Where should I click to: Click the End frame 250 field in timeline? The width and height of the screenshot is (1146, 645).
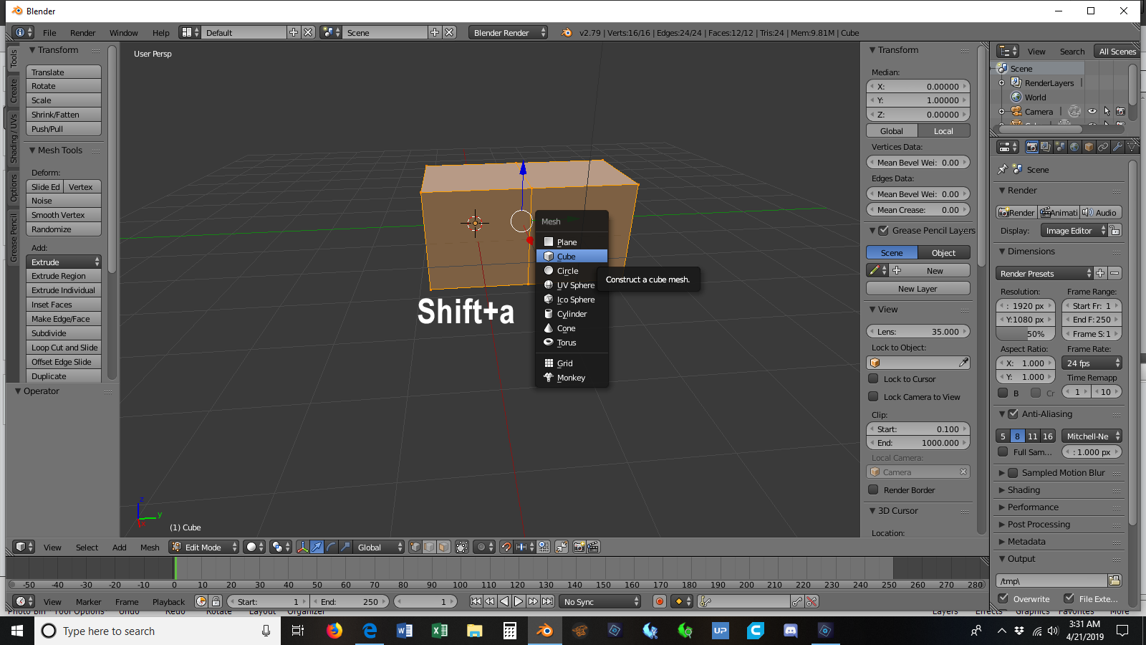coord(350,601)
